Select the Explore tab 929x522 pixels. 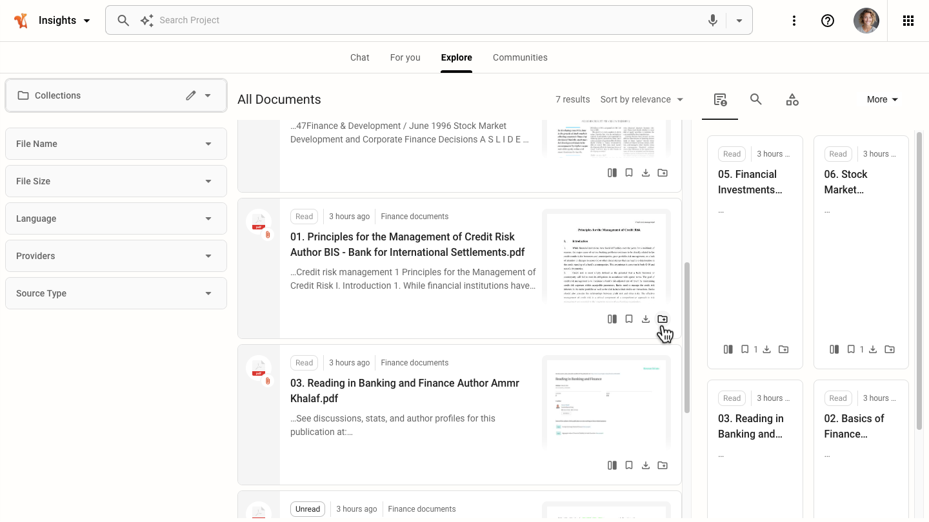point(457,57)
